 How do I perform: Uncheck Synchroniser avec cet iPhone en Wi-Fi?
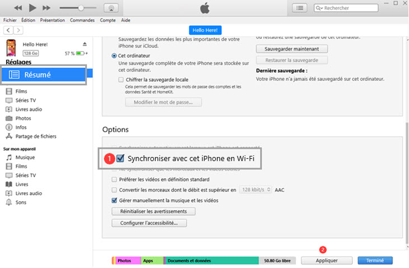tap(120, 158)
